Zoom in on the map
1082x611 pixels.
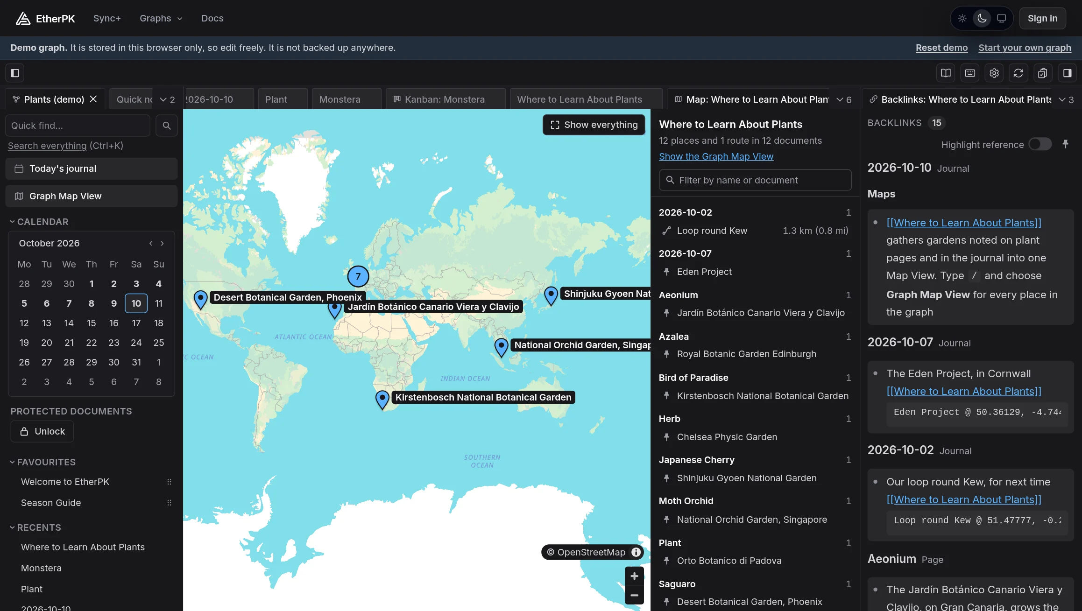point(634,576)
